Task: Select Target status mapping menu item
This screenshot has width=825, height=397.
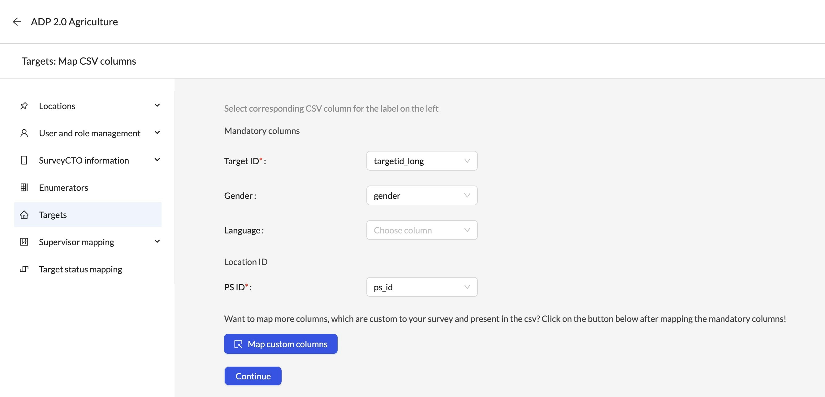Action: tap(80, 269)
